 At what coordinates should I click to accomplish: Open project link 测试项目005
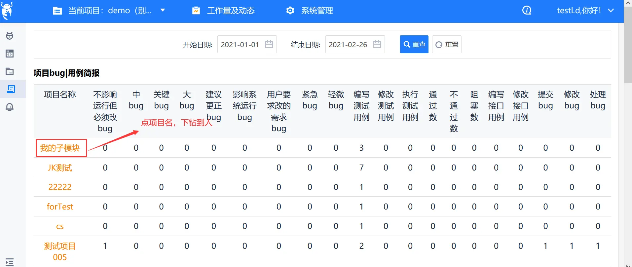pos(60,251)
